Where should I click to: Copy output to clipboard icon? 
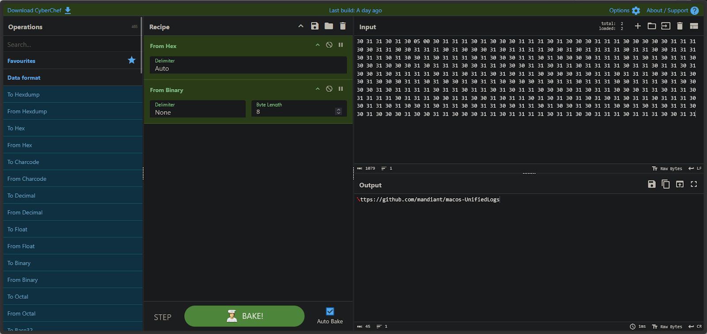666,184
